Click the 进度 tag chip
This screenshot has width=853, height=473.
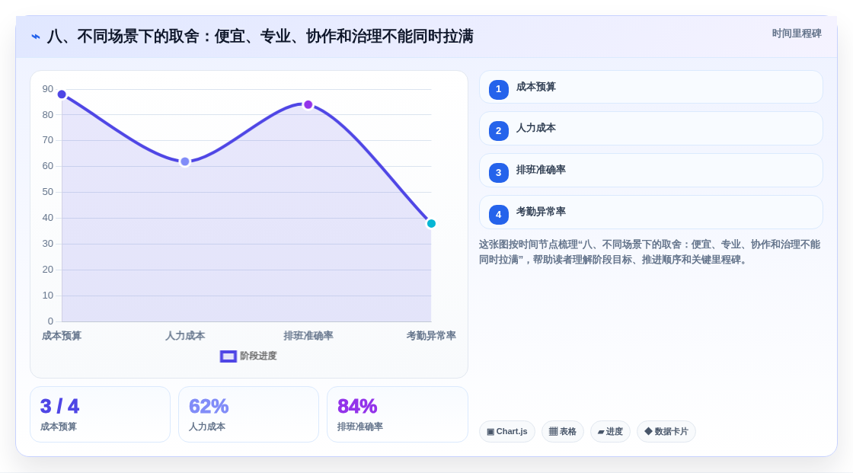pyautogui.click(x=610, y=432)
